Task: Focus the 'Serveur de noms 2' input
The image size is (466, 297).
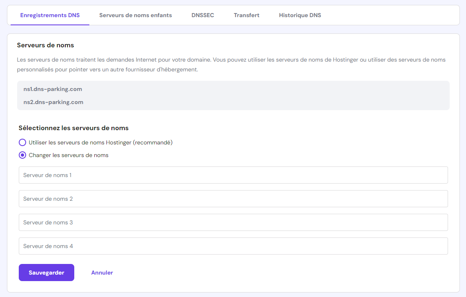Action: pyautogui.click(x=233, y=199)
